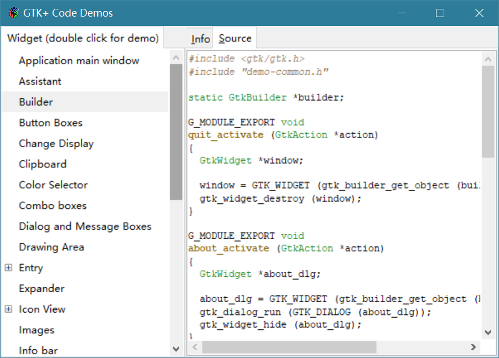
Task: Click the widget list vertical scrollbar thumb
Action: click(176, 131)
